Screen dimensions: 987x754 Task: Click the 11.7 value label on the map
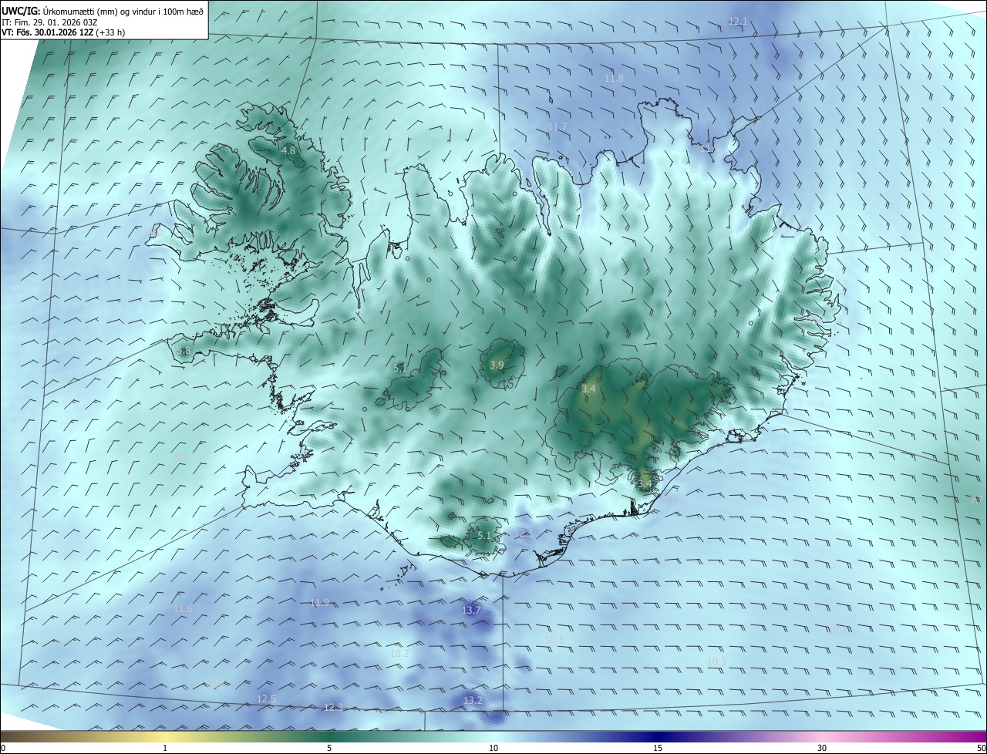coord(557,127)
